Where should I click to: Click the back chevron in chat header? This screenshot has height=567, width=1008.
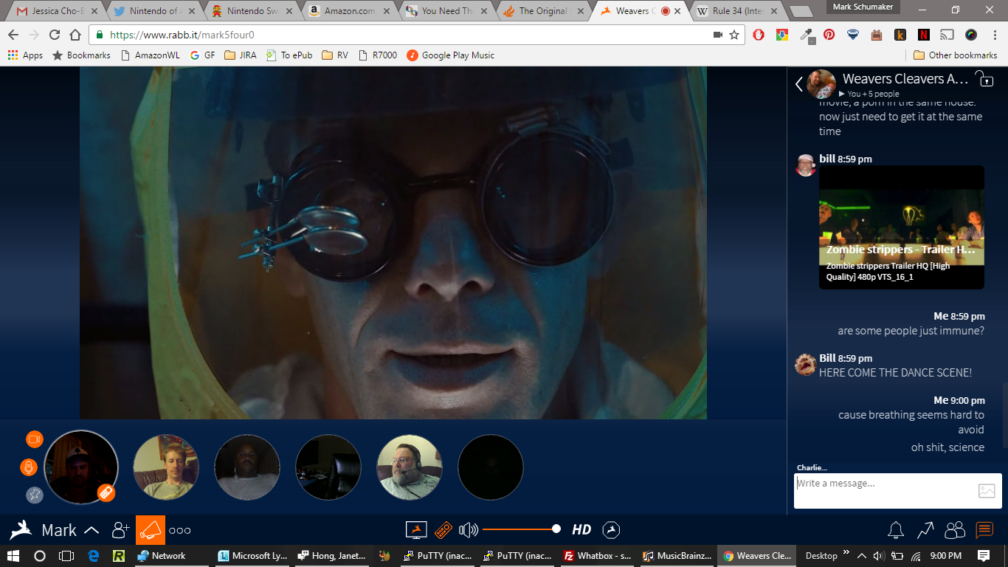coord(799,84)
